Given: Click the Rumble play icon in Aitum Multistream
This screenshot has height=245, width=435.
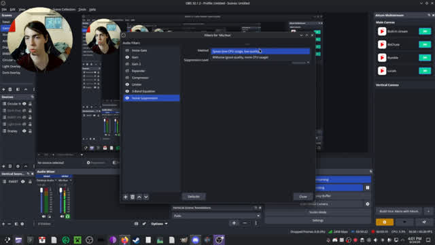Looking at the screenshot, I should click(382, 57).
